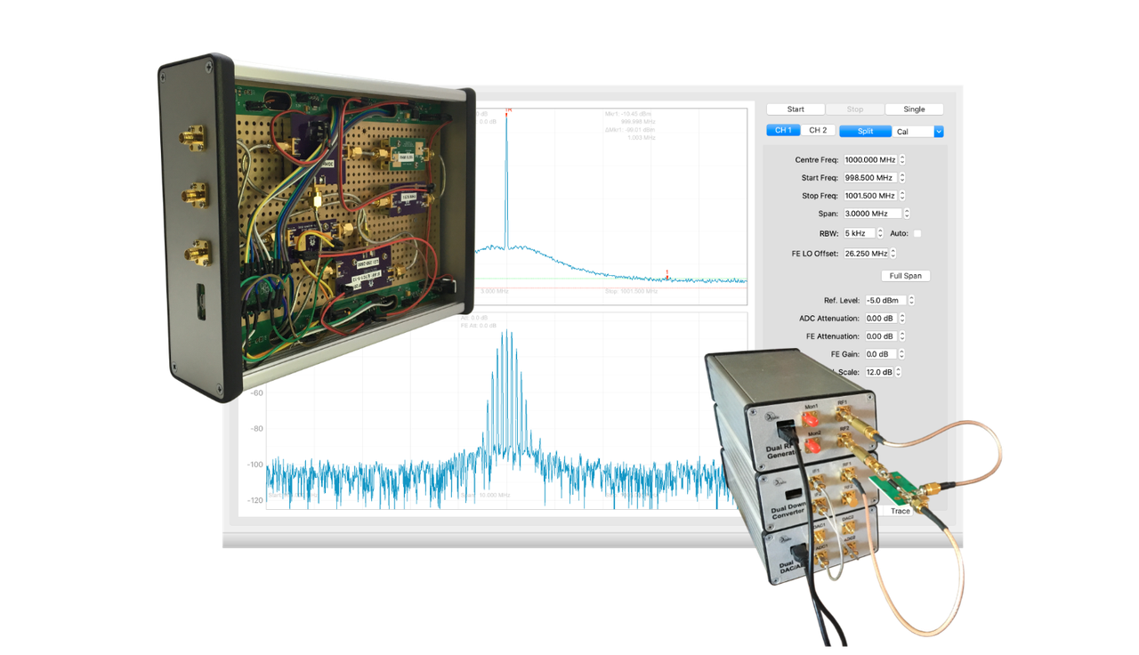1139x655 pixels.
Task: Switch to the CH 2 channel tab
Action: click(818, 131)
